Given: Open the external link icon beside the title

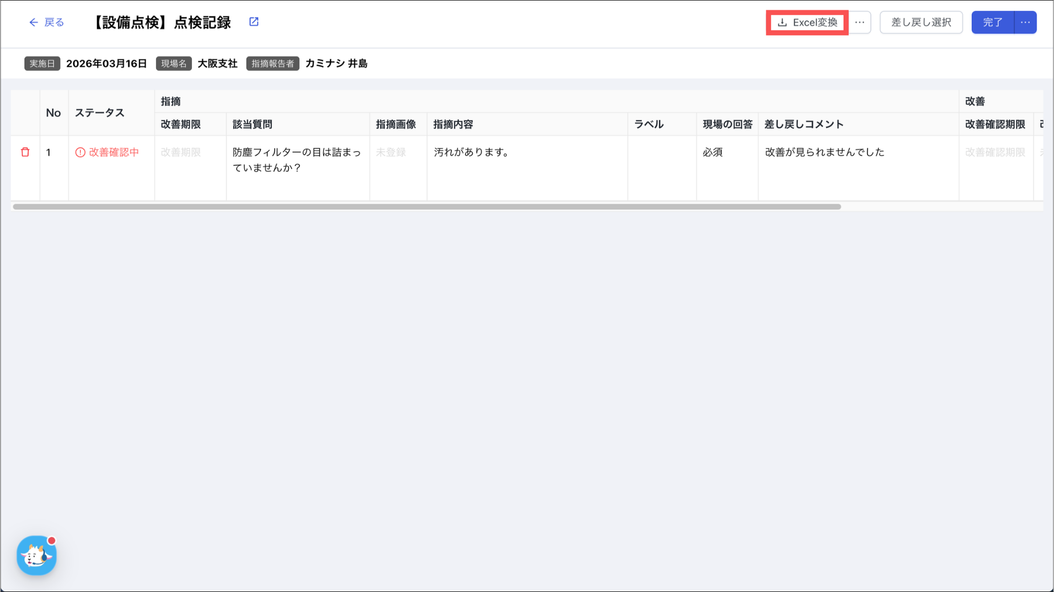Looking at the screenshot, I should point(254,22).
